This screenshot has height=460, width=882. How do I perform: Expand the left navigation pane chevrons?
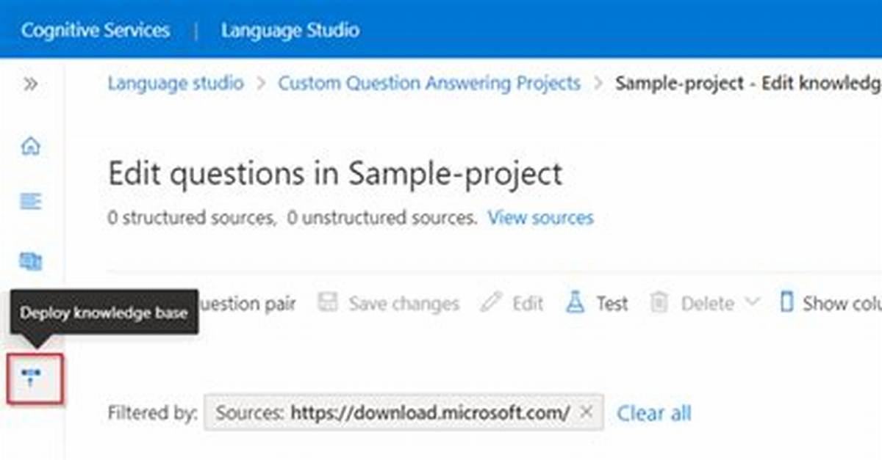pos(30,84)
